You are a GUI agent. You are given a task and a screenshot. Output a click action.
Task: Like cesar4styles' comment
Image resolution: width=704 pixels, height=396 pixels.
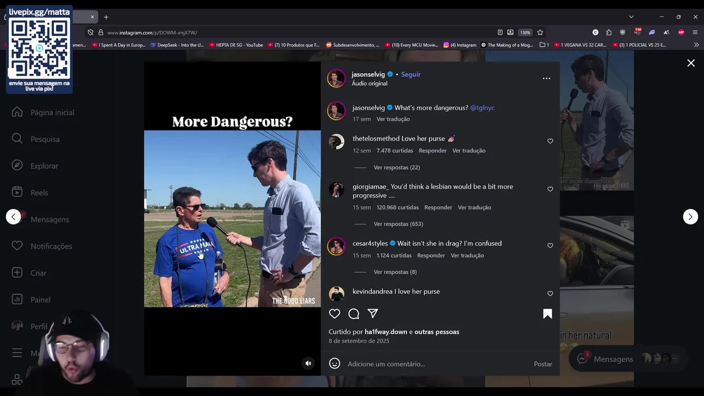550,246
